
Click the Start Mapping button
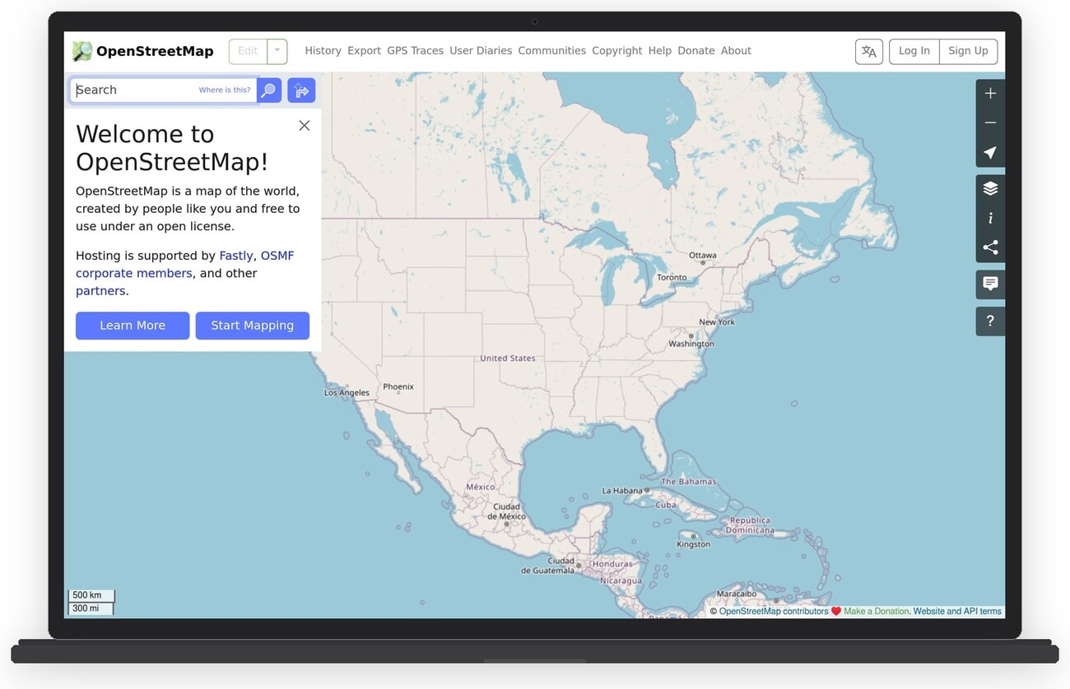click(252, 326)
